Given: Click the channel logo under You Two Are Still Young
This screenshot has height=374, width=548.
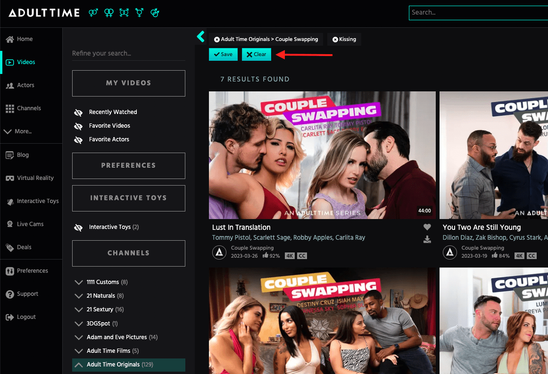Looking at the screenshot, I should [450, 252].
